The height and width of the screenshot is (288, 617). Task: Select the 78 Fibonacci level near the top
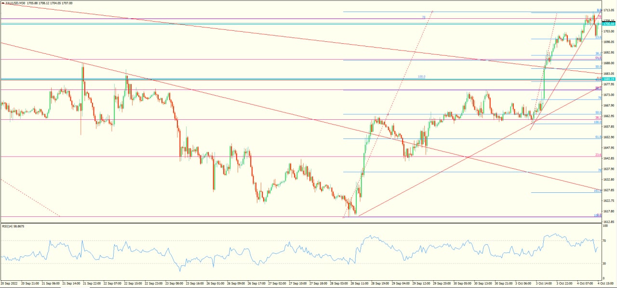(423, 17)
